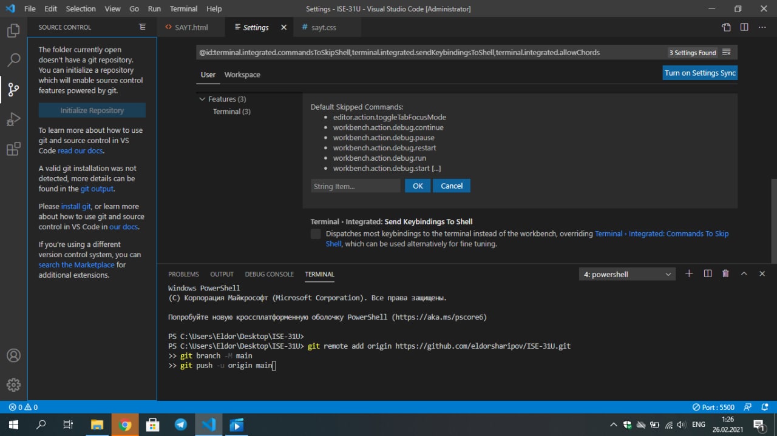The width and height of the screenshot is (777, 436).
Task: Switch to the DEBUG CONSOLE tab
Action: (269, 274)
